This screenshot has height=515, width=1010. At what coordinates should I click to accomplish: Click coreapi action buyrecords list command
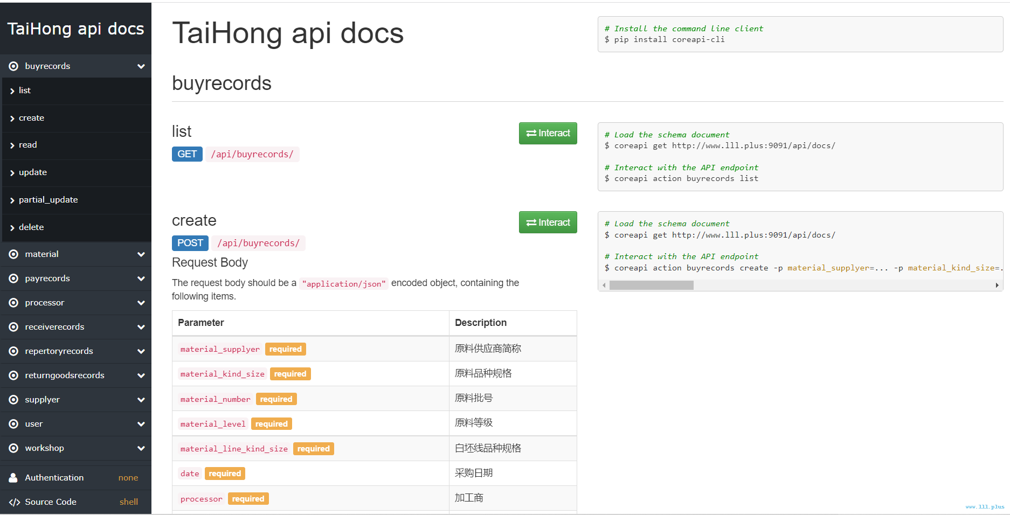click(x=686, y=178)
